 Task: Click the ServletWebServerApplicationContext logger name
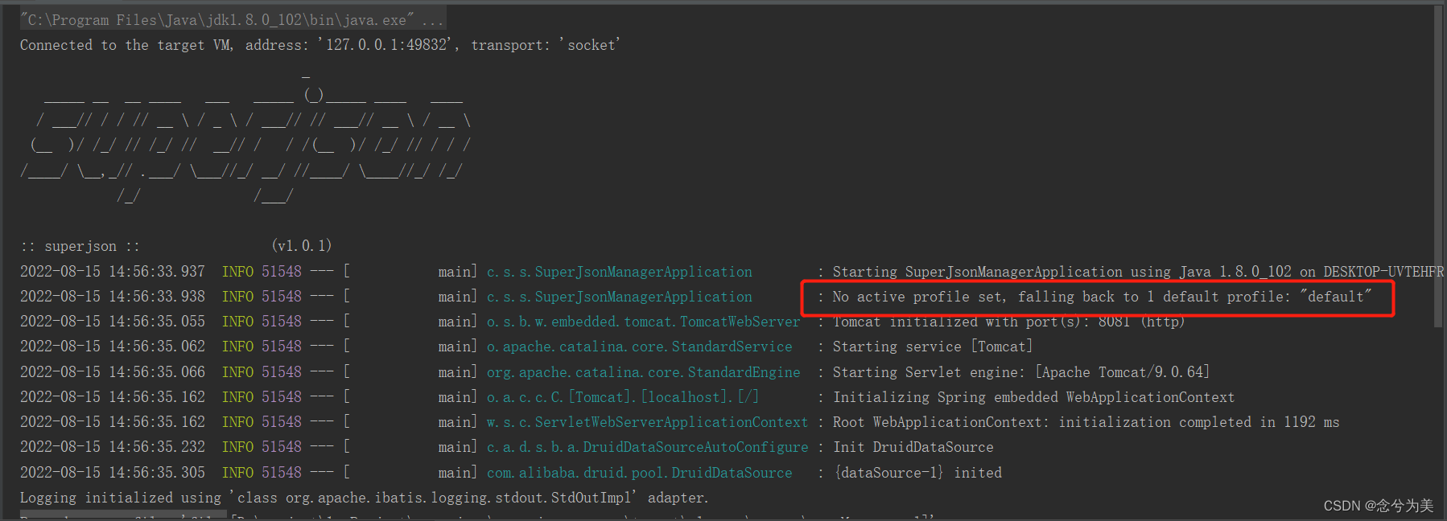coord(647,422)
